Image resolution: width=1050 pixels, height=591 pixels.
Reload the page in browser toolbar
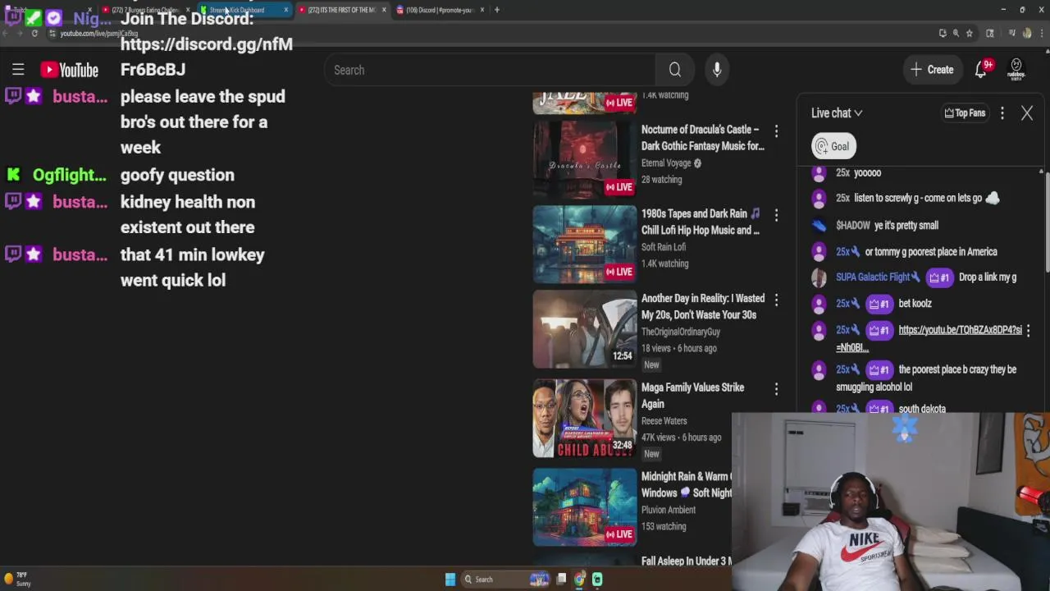[34, 34]
